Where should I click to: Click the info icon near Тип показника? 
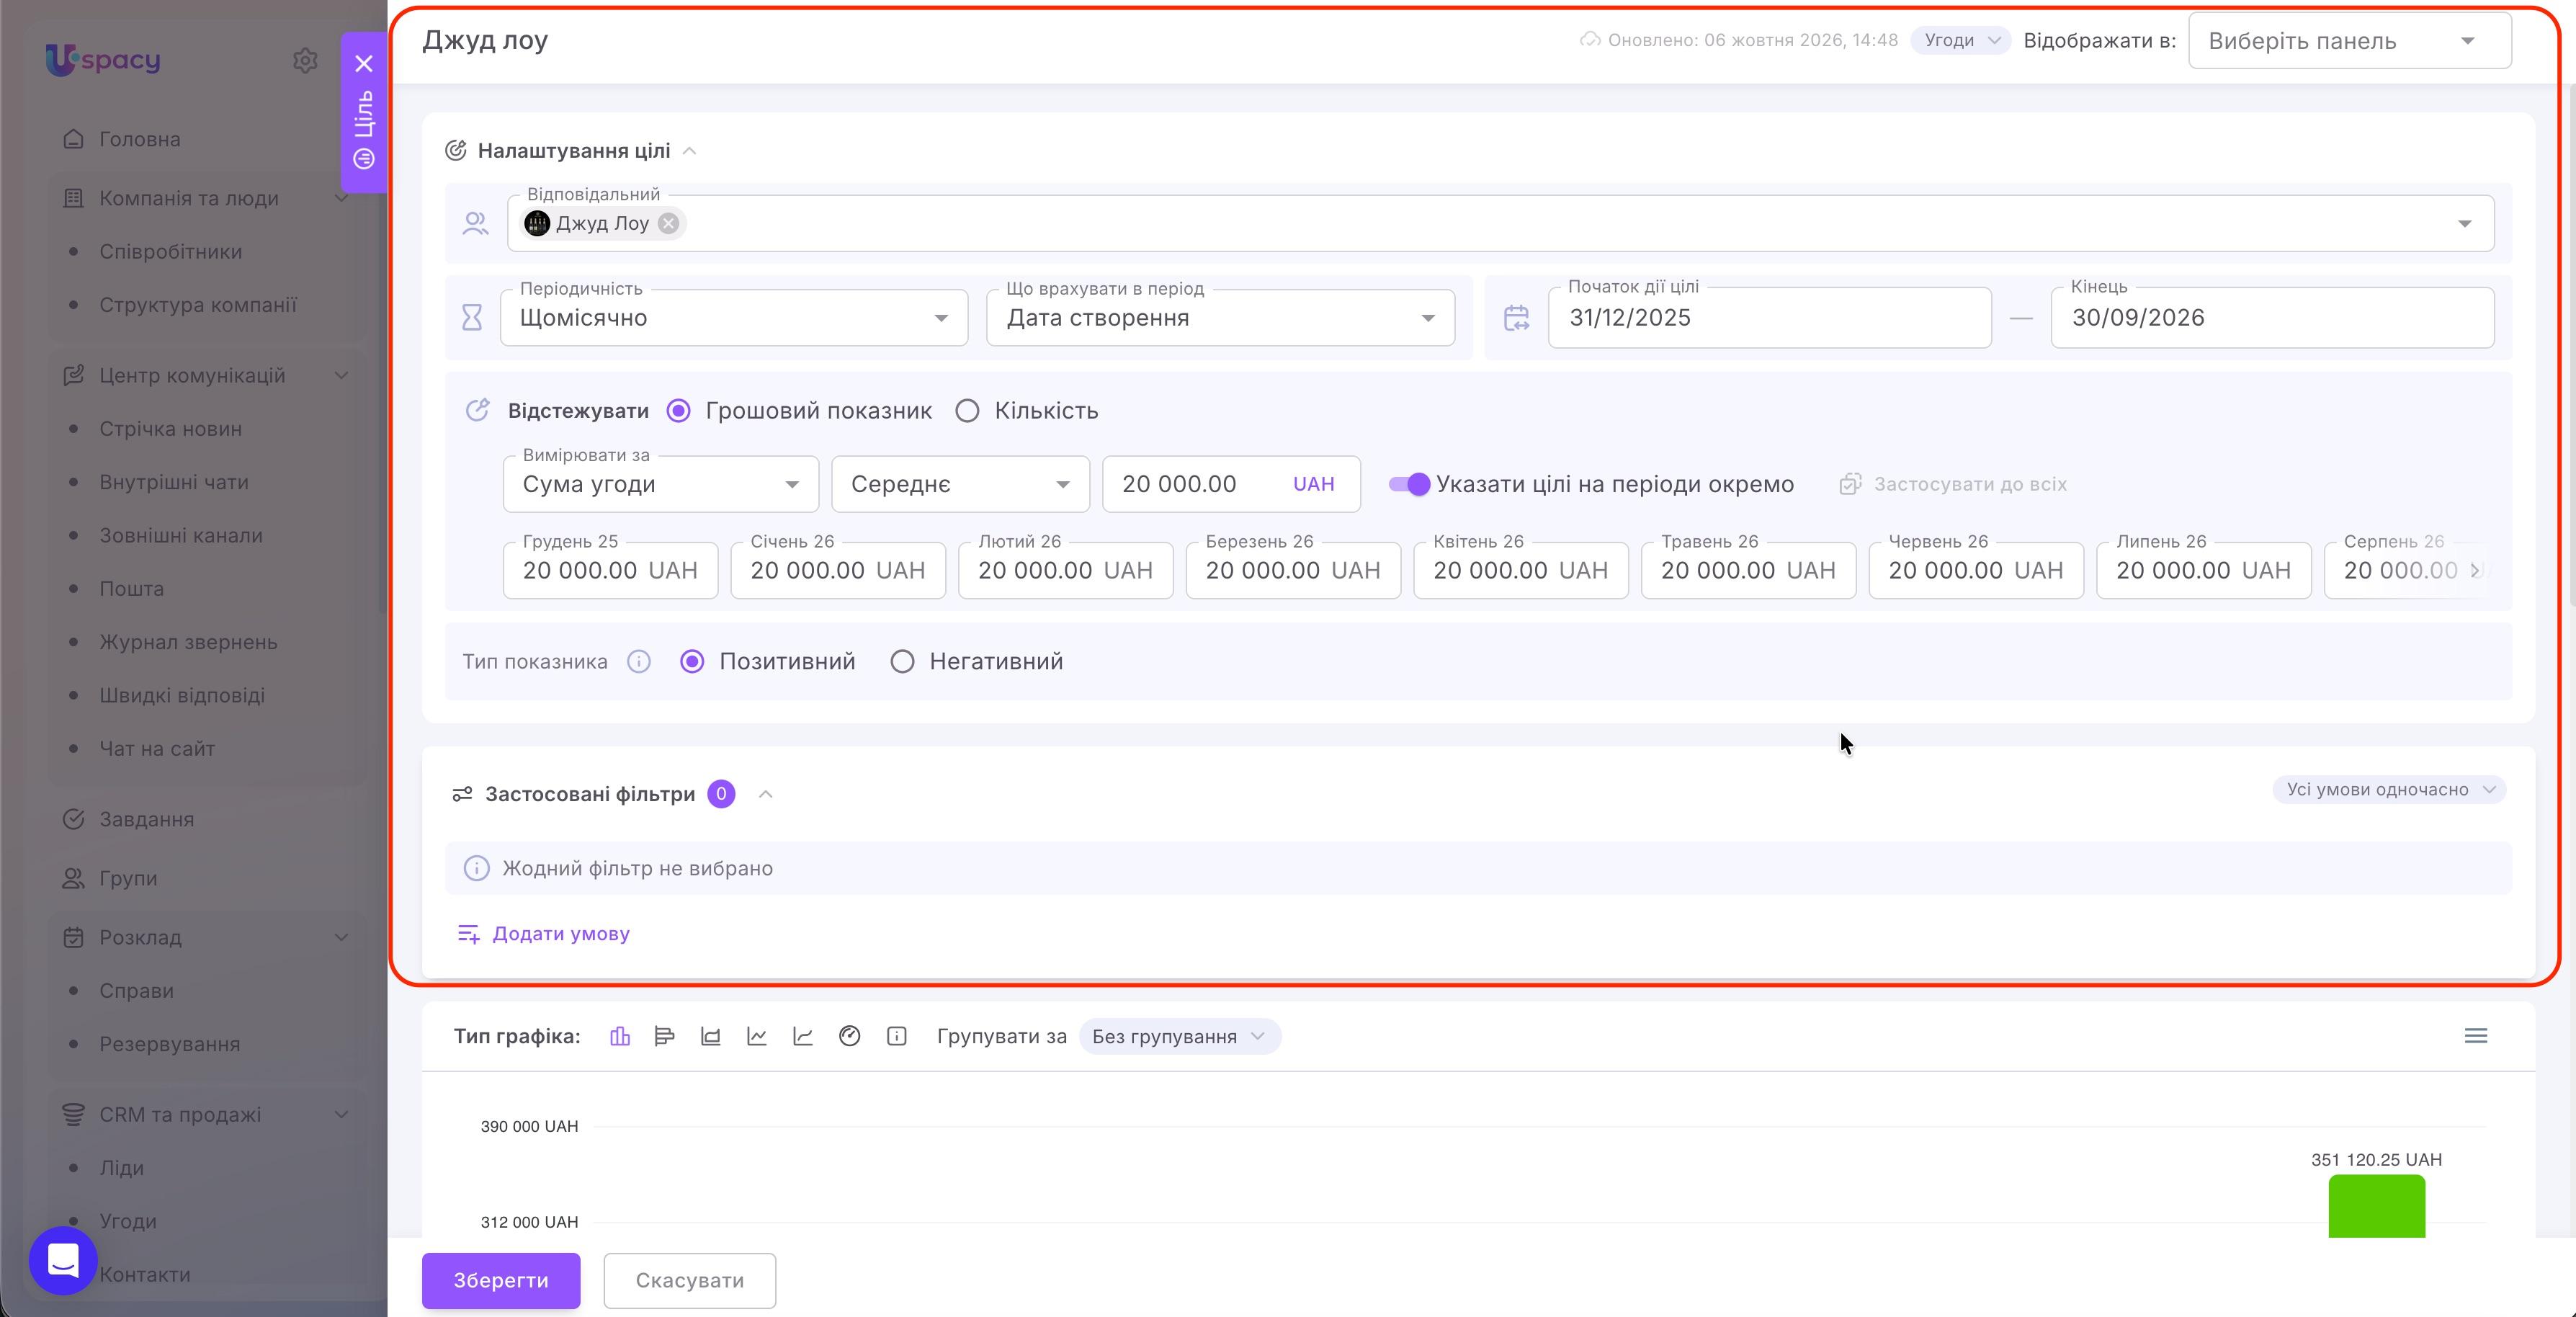pyautogui.click(x=639, y=662)
